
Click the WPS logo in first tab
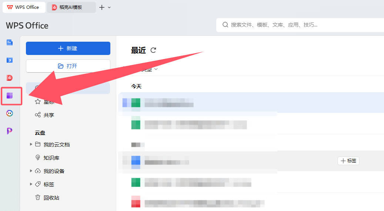10,7
